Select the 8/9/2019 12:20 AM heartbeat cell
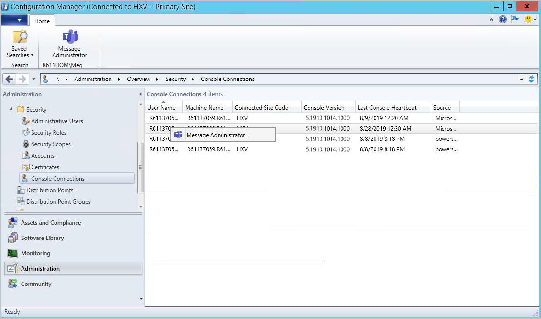Screen dimensions: 541x319 coord(384,118)
